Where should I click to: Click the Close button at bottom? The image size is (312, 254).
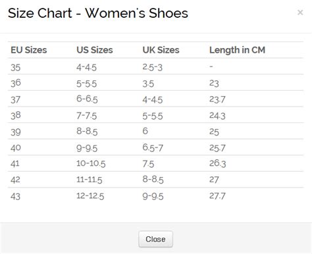155,239
